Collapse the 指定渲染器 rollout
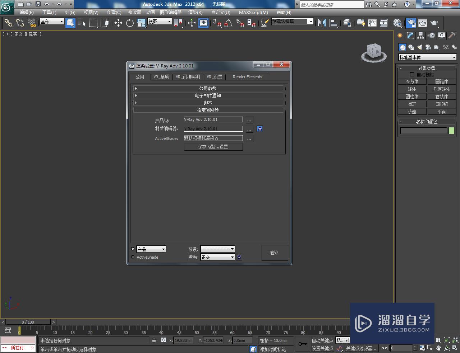The width and height of the screenshot is (460, 353). coord(208,110)
